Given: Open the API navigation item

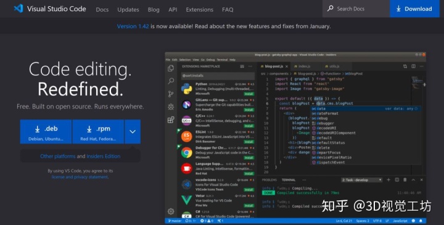Looking at the screenshot, I should click(173, 10).
